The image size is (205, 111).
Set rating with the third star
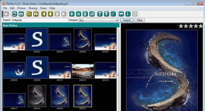(x=191, y=26)
